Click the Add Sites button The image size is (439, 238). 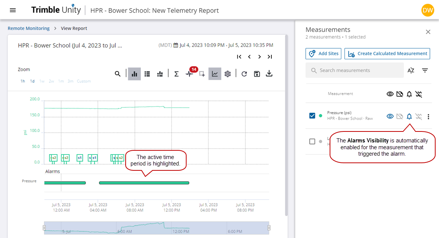click(323, 54)
